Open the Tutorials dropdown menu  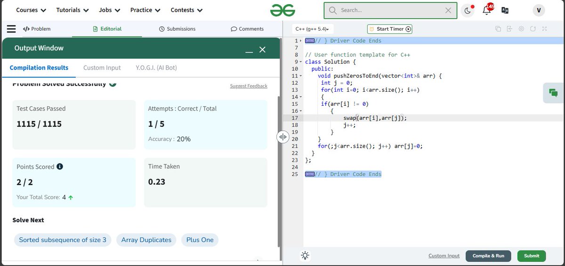click(73, 10)
